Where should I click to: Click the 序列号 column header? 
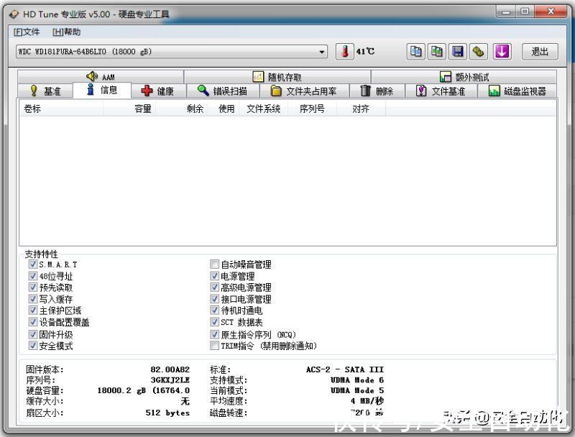(313, 109)
